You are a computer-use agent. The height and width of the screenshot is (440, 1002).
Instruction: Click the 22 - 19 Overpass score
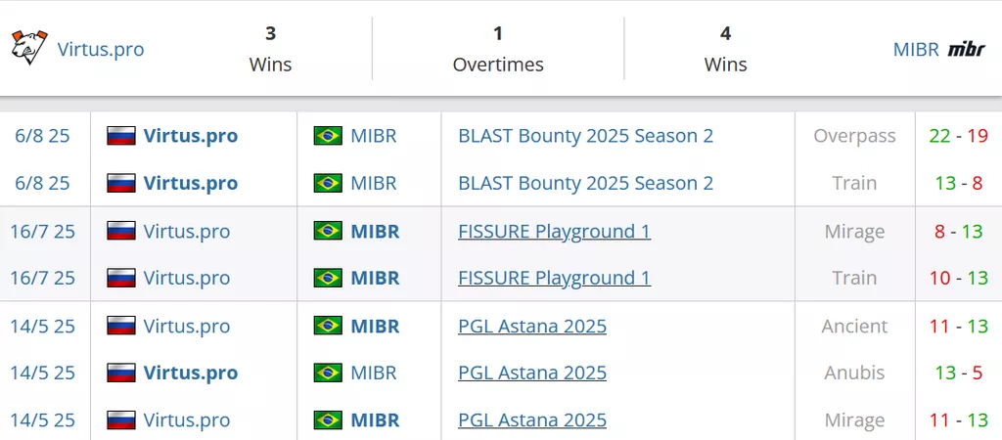pos(958,136)
